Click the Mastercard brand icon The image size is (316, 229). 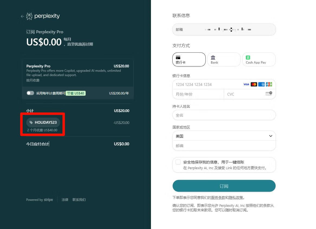[254, 84]
